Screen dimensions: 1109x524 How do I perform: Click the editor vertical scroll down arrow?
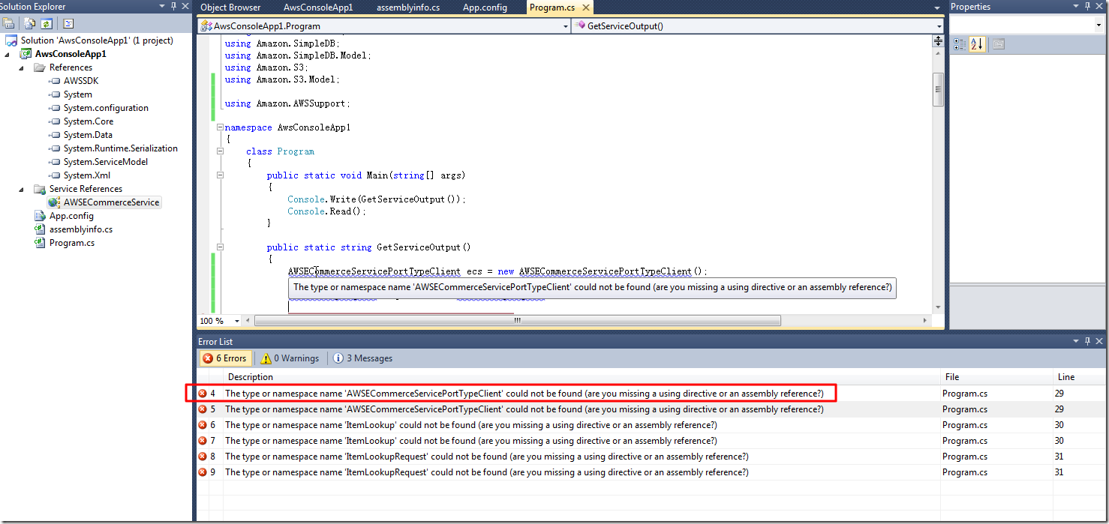[x=938, y=307]
